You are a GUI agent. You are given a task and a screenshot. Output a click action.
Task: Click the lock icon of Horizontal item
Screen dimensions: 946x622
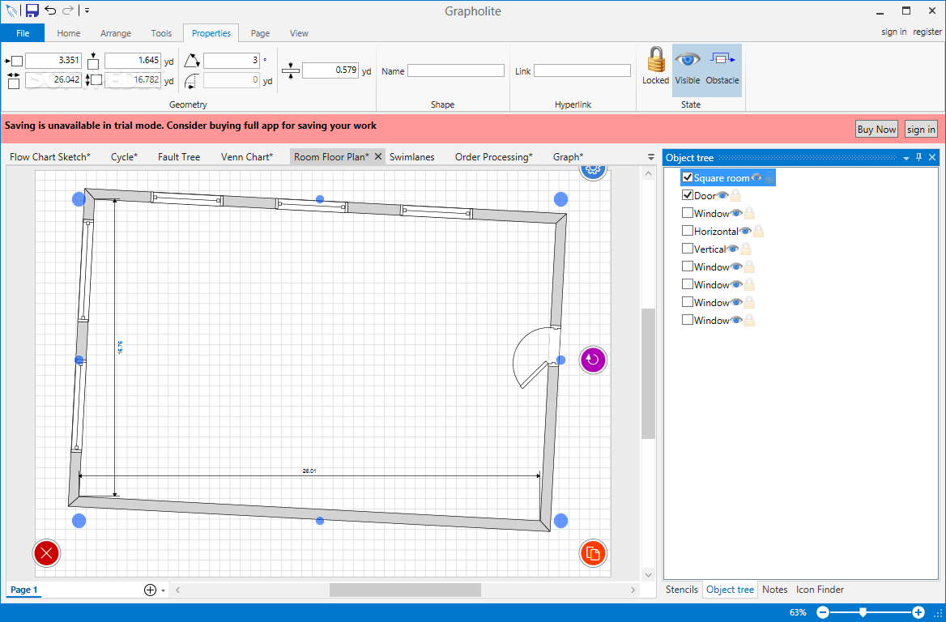click(x=758, y=231)
